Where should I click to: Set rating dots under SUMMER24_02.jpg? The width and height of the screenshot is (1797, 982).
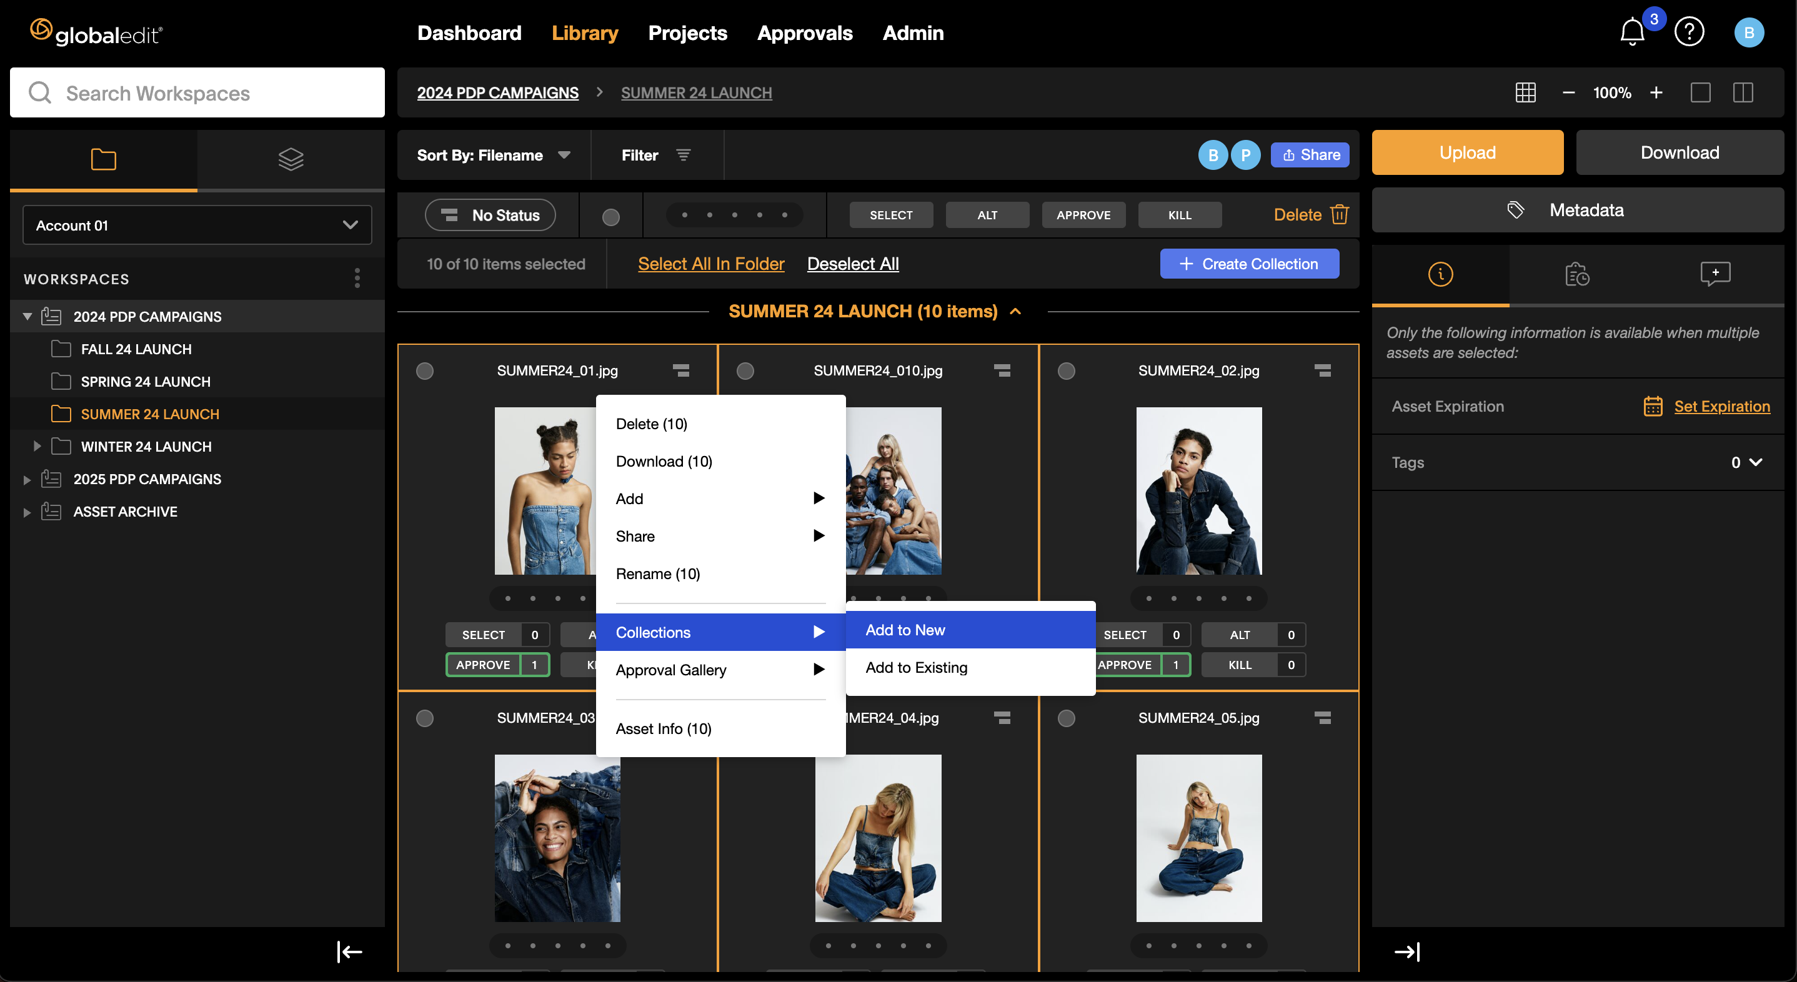coord(1198,598)
